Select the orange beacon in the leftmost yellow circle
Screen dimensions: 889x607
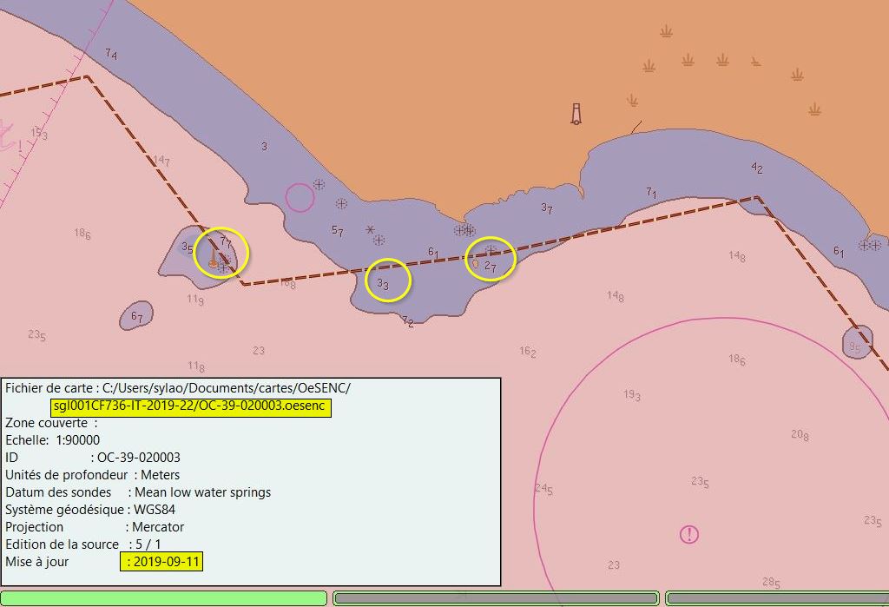click(214, 263)
